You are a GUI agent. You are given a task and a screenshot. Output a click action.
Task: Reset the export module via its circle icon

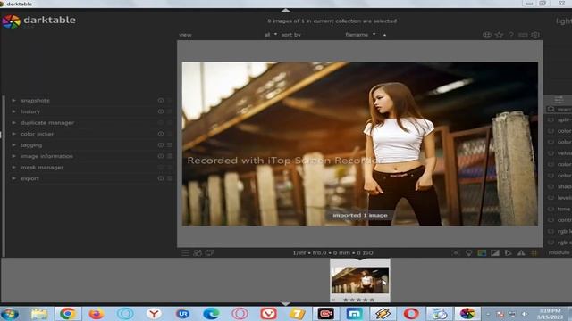point(161,178)
